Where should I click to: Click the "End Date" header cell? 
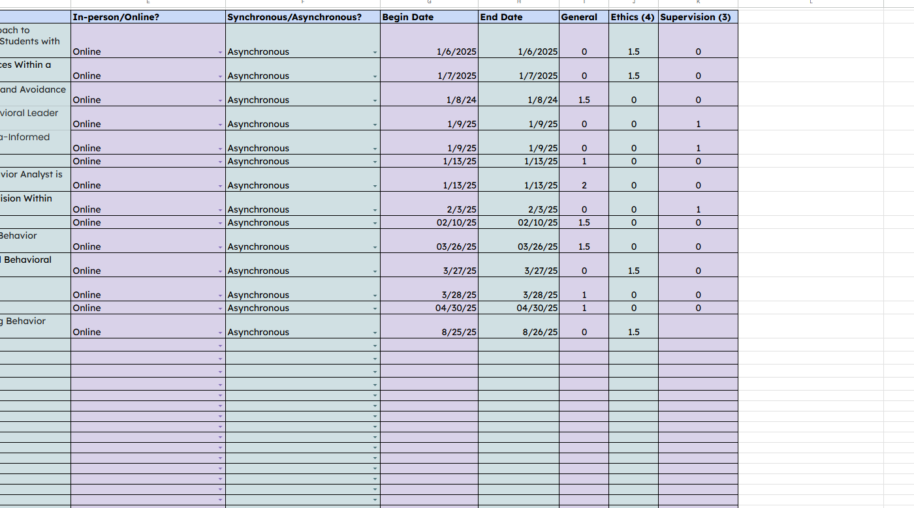coord(518,17)
